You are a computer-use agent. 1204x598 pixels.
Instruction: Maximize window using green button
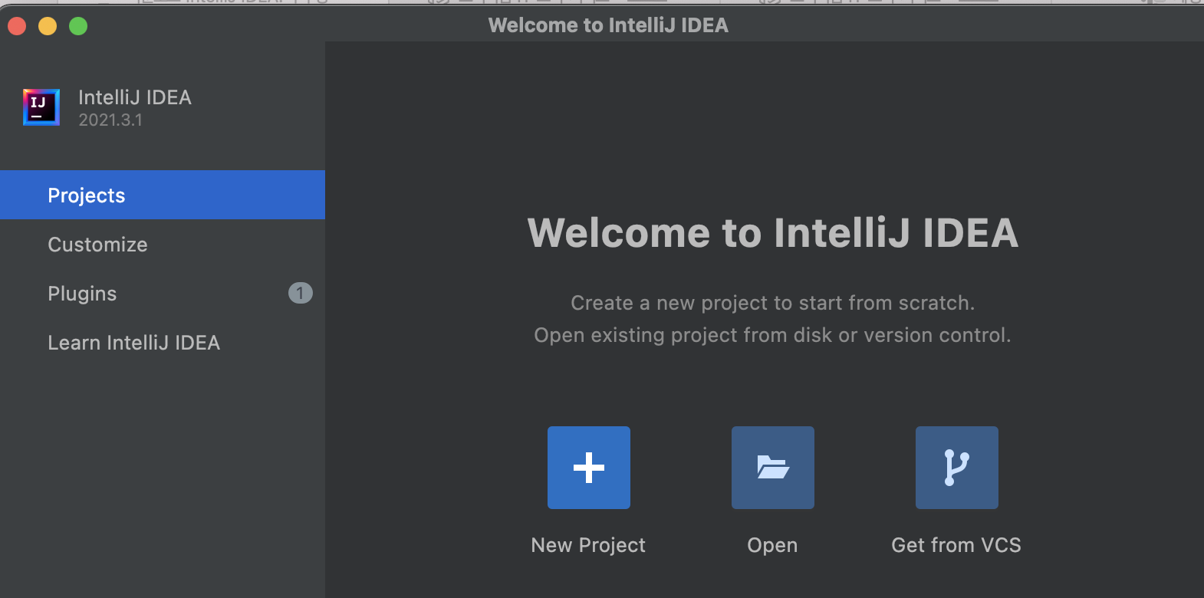click(78, 26)
